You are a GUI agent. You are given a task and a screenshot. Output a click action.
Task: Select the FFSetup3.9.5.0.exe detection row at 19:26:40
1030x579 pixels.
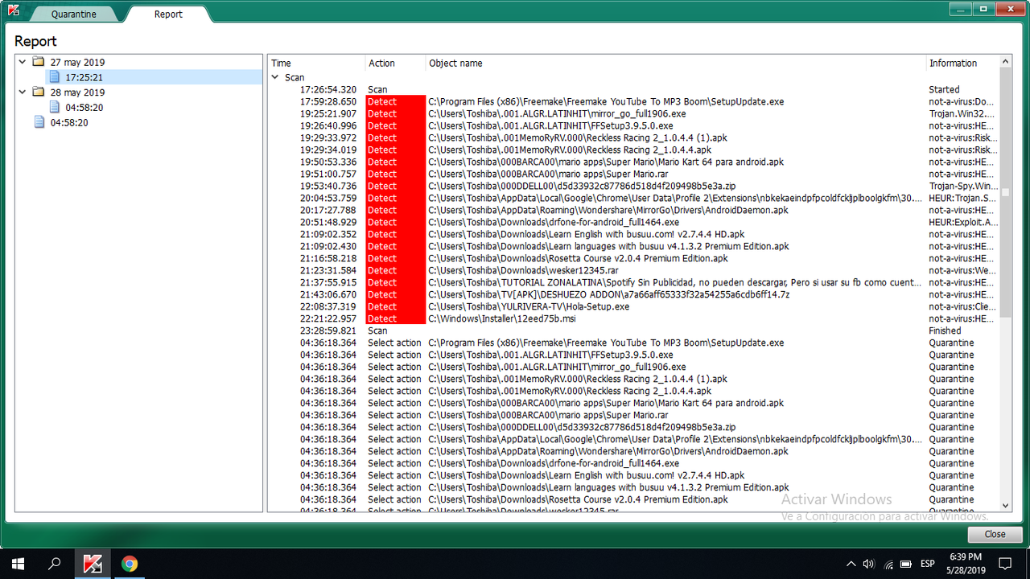633,125
